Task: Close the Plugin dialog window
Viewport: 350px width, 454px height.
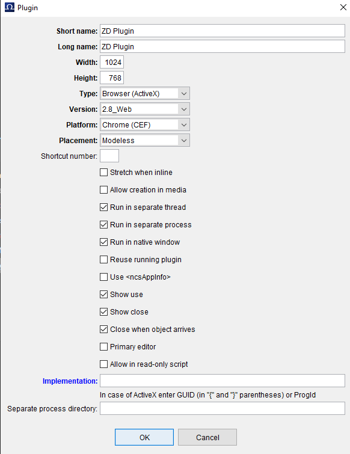Action: pos(343,8)
